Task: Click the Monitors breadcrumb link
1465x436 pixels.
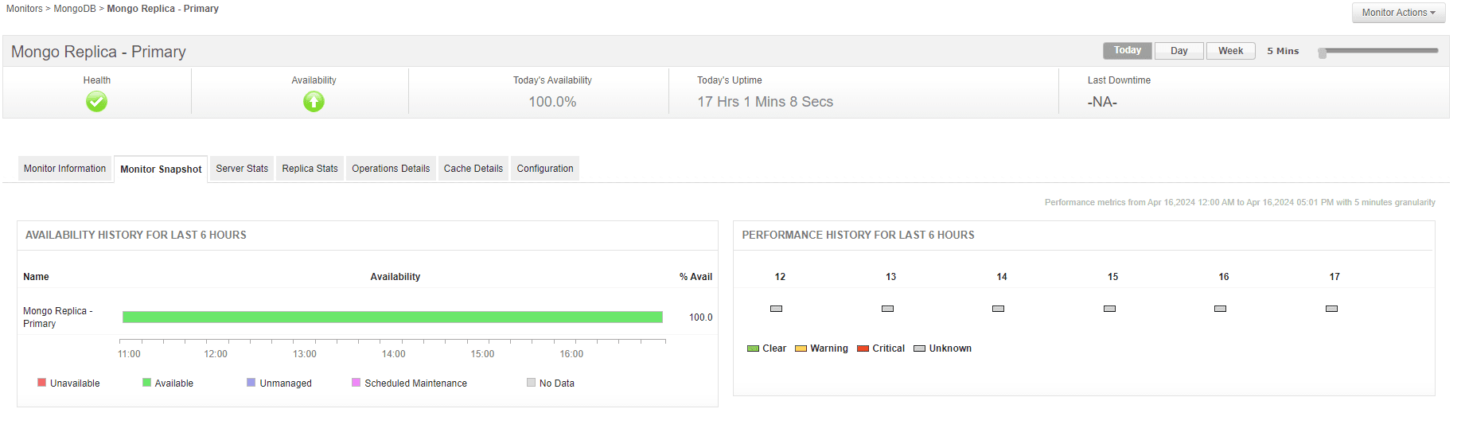Action: pos(24,9)
